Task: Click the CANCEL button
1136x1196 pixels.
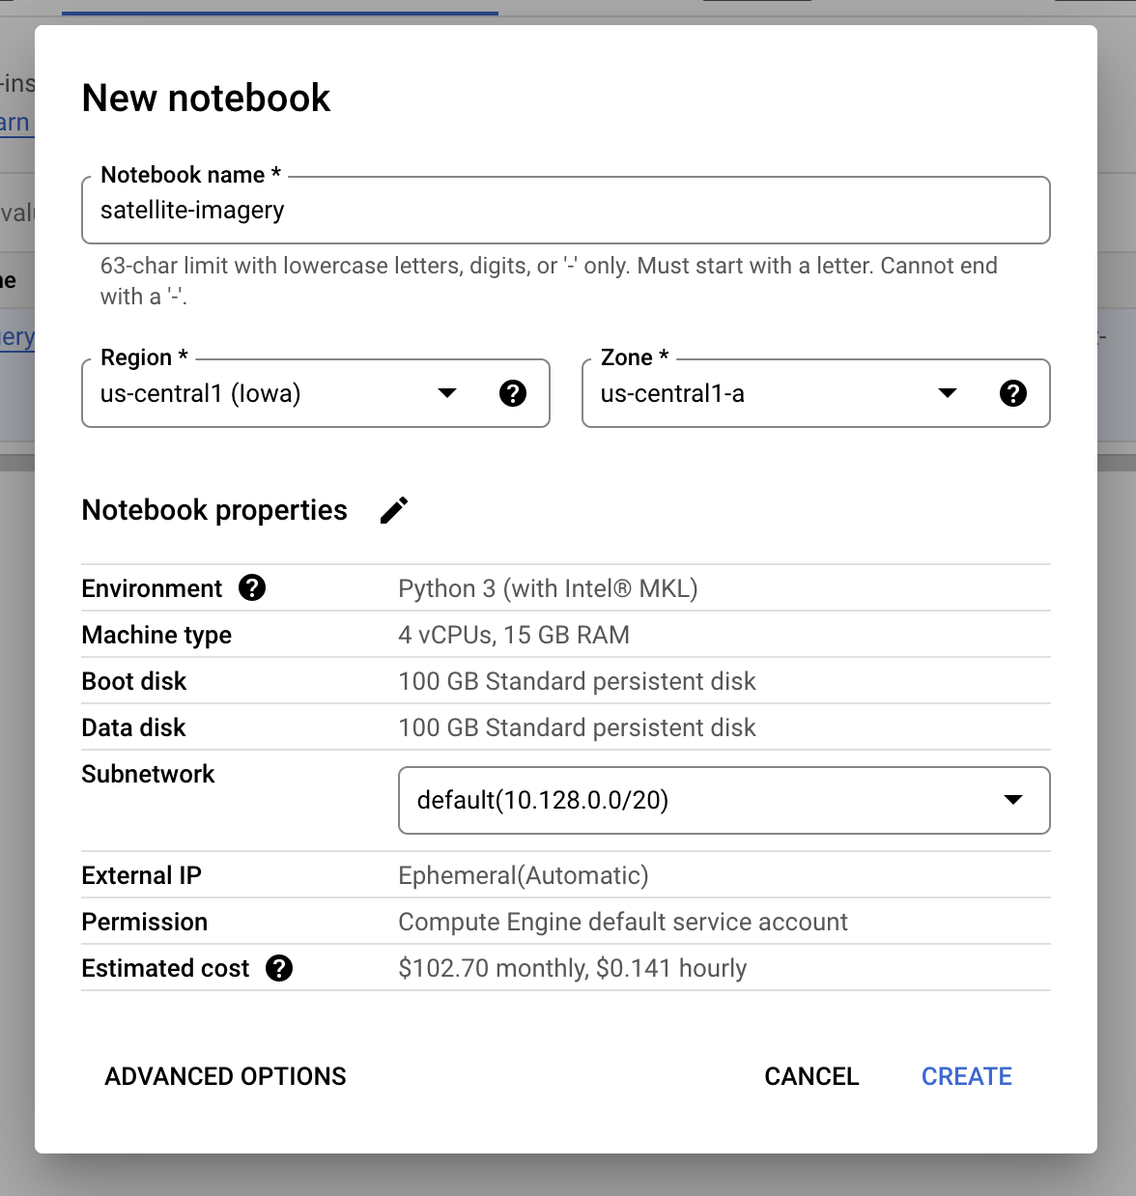Action: pyautogui.click(x=811, y=1075)
